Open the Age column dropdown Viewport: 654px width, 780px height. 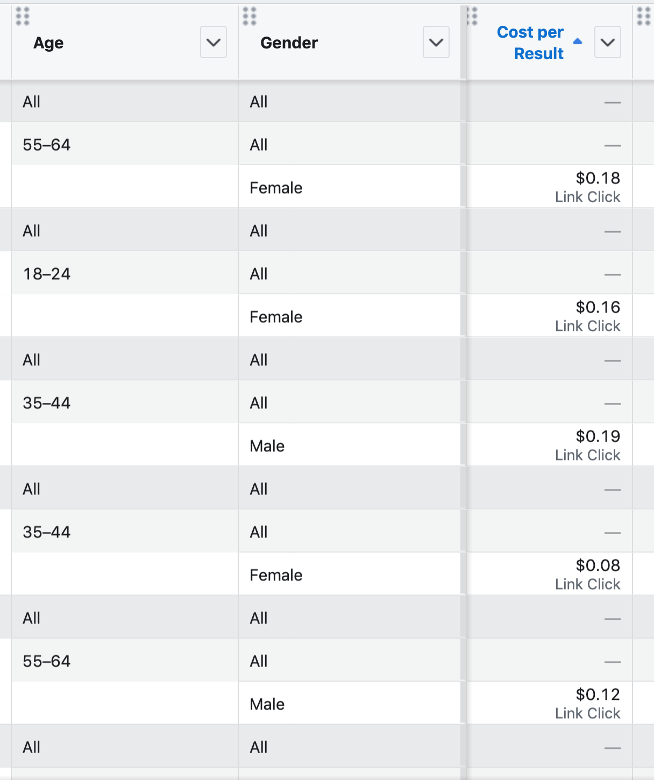(214, 42)
